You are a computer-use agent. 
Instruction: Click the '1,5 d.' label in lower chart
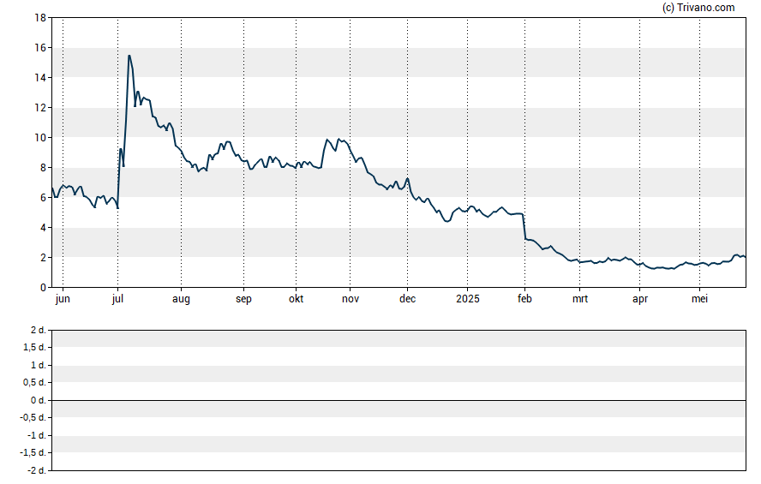tap(34, 347)
